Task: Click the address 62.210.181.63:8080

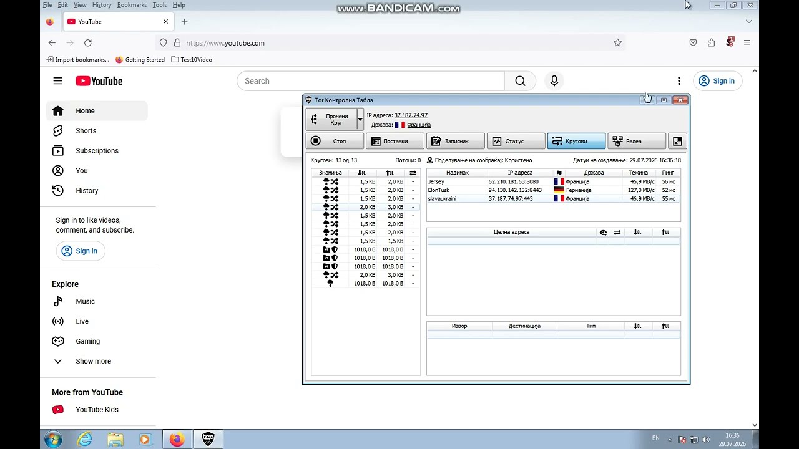Action: tap(513, 181)
